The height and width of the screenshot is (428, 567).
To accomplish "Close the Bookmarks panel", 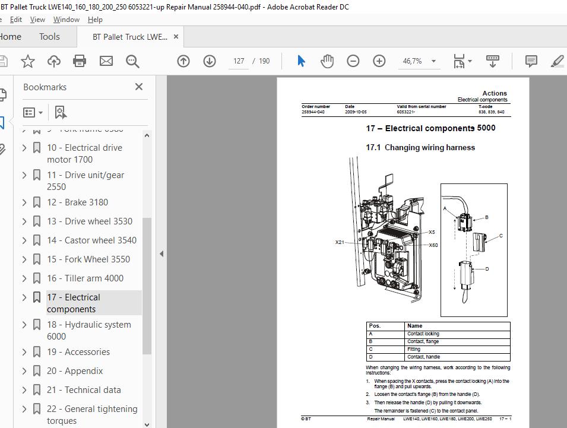I will click(x=139, y=87).
